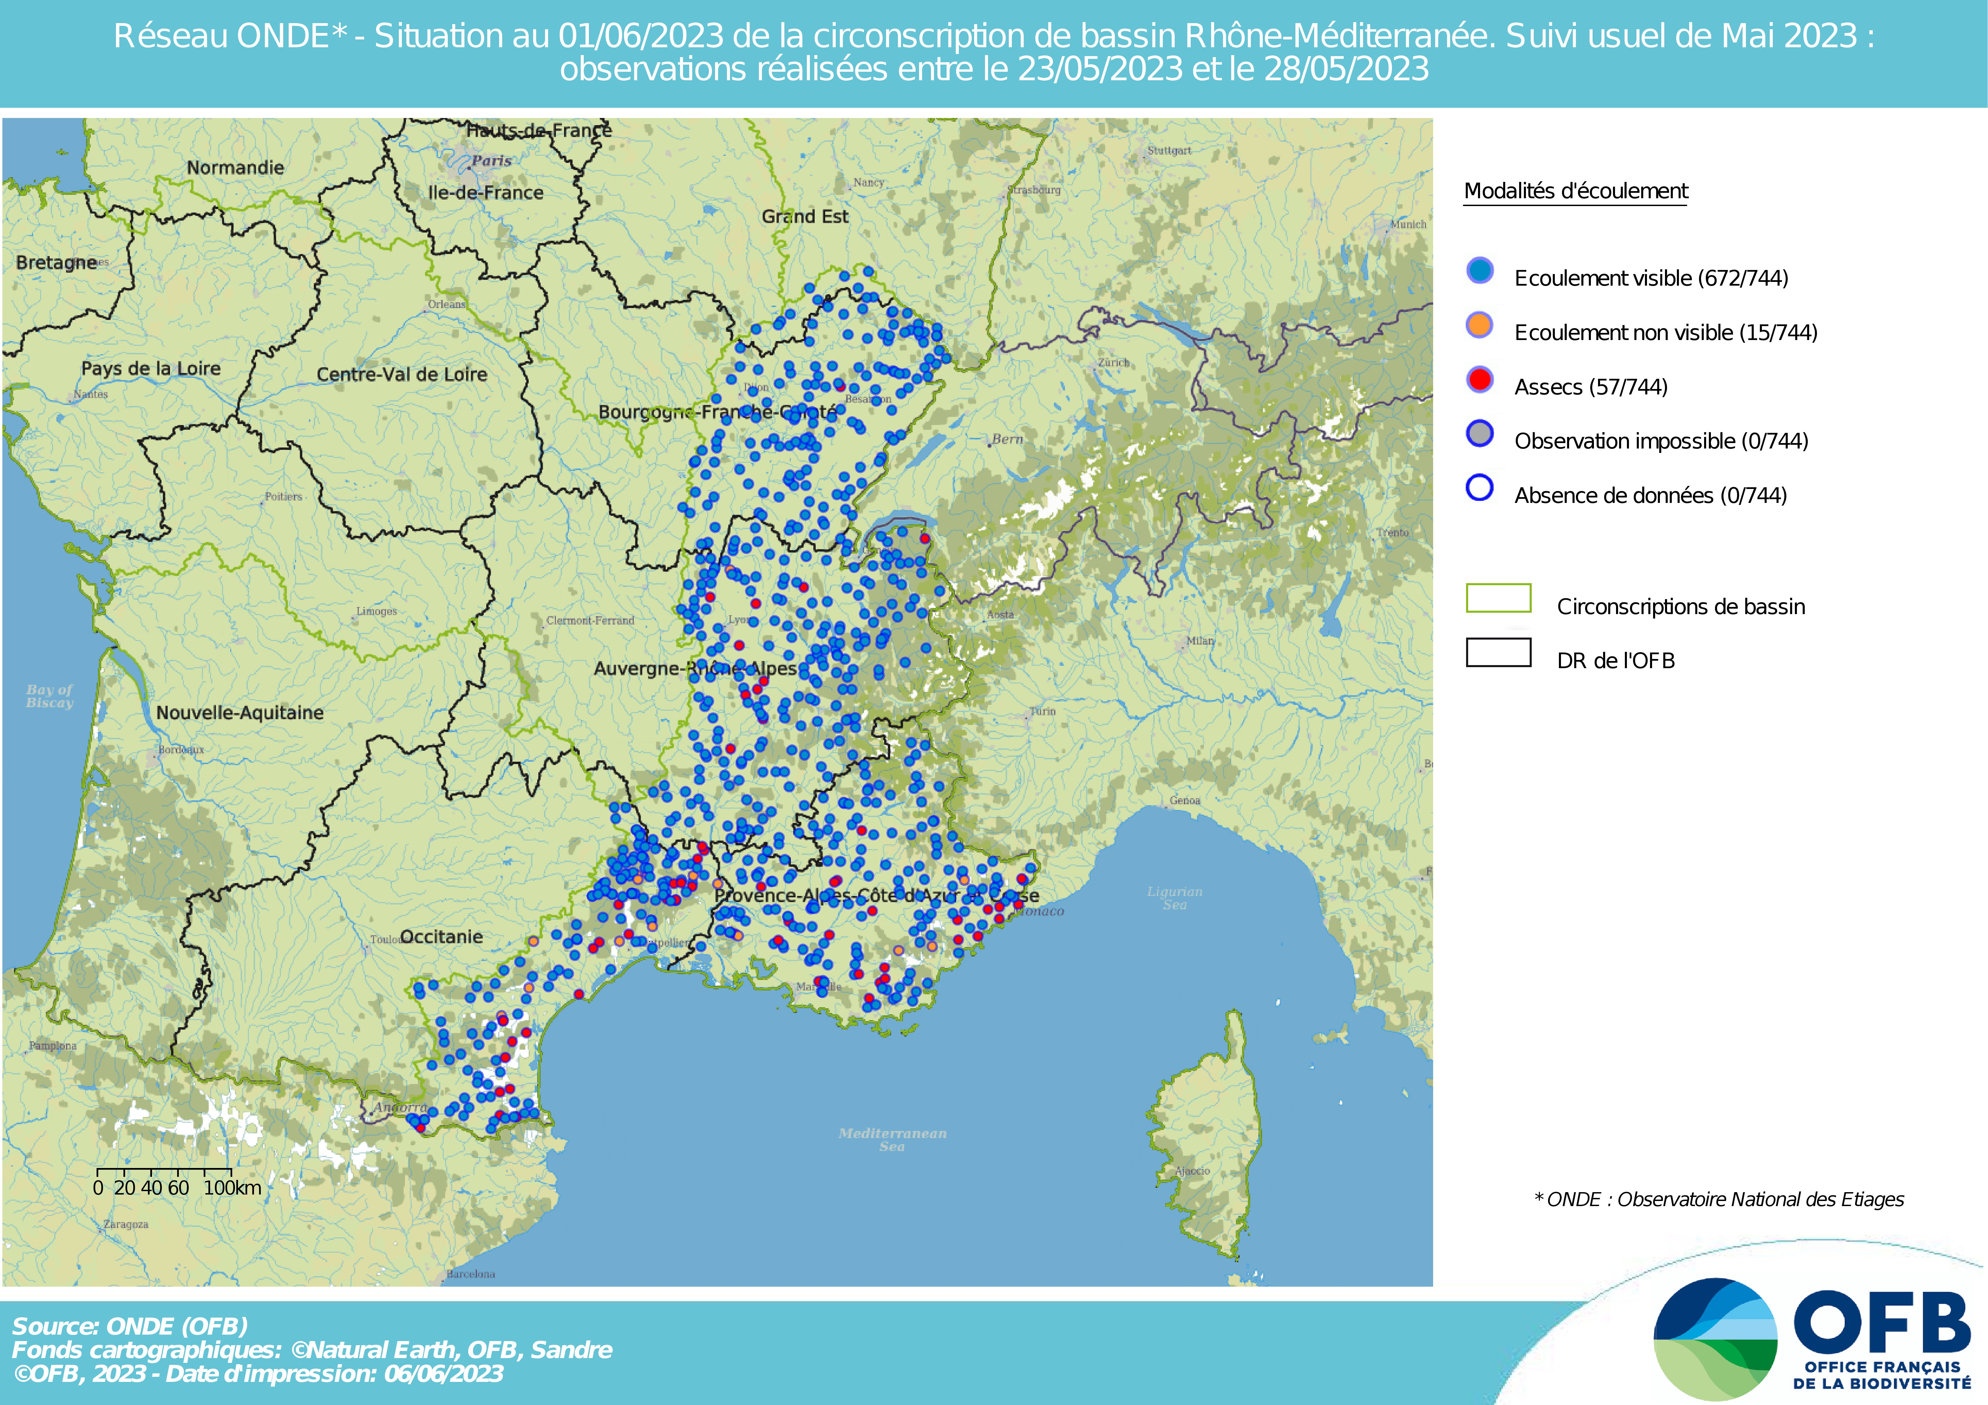The width and height of the screenshot is (1988, 1405).
Task: Click the red 'Assecs' legend marker
Action: (x=1480, y=379)
